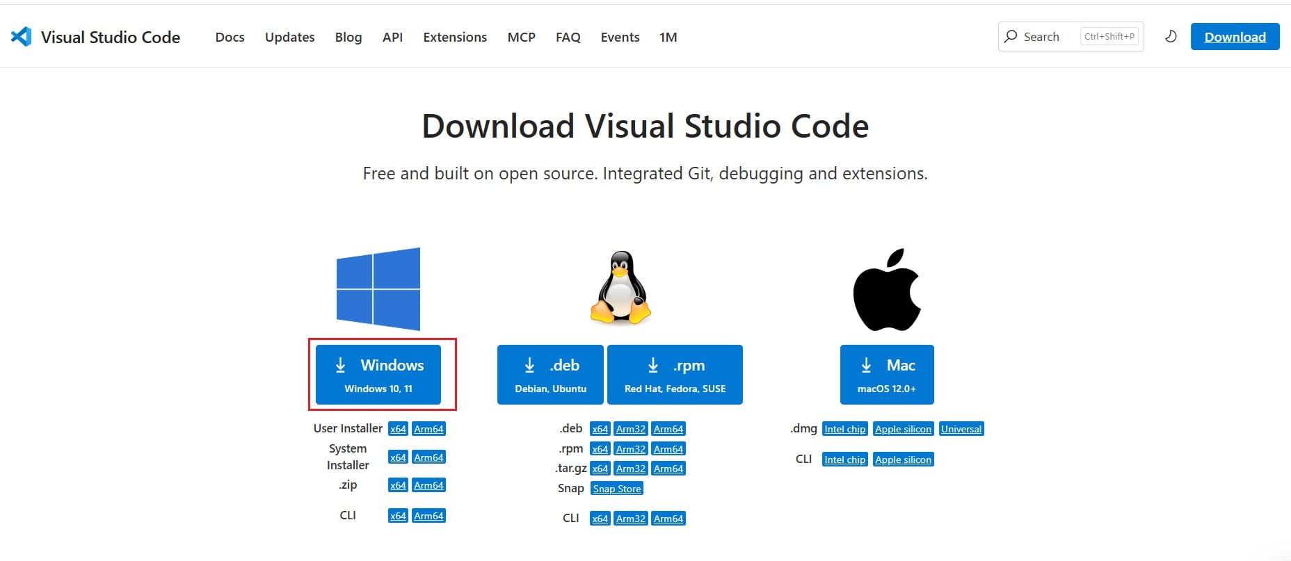Select Linux .rpm Arm64 link
Viewport: 1291px width, 561px height.
(x=668, y=449)
